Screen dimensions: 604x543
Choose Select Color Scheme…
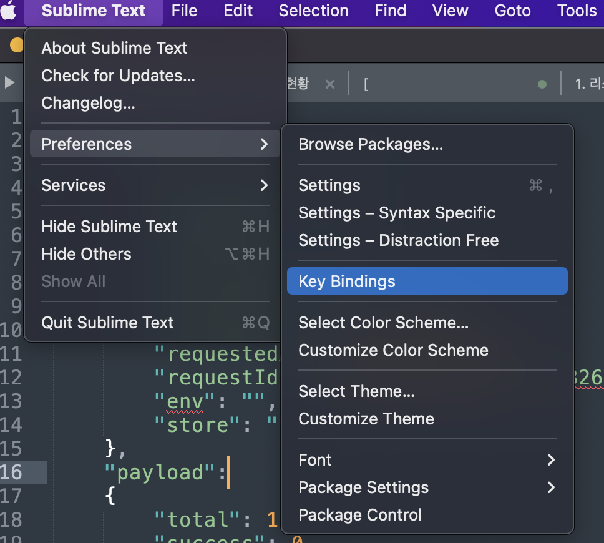point(427,323)
